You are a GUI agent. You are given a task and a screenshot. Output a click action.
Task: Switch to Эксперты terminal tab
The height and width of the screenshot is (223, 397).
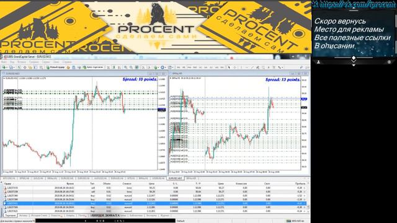pyautogui.click(x=151, y=216)
